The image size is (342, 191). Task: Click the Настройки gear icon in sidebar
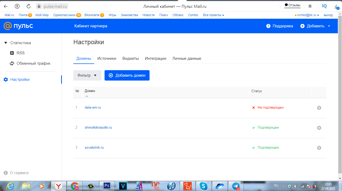tap(6, 80)
